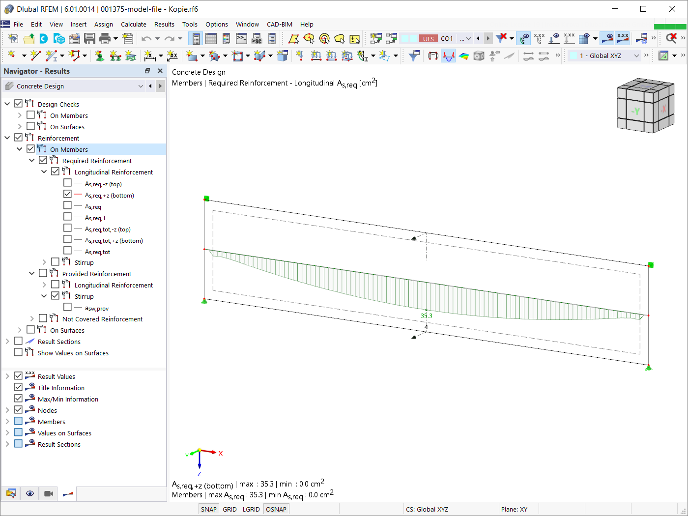Screen dimensions: 688x516
Task: Expand the Result Values node
Action: click(7, 376)
